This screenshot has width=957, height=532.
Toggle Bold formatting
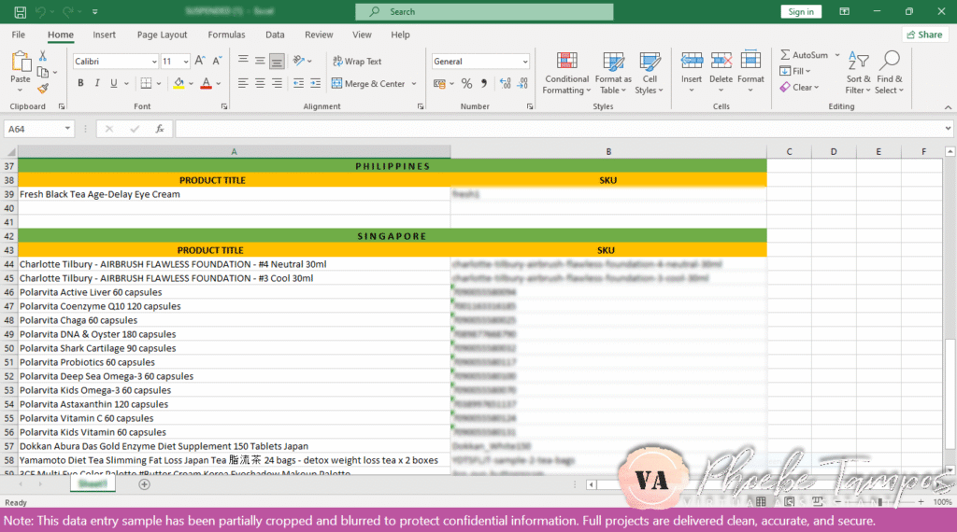(x=80, y=83)
